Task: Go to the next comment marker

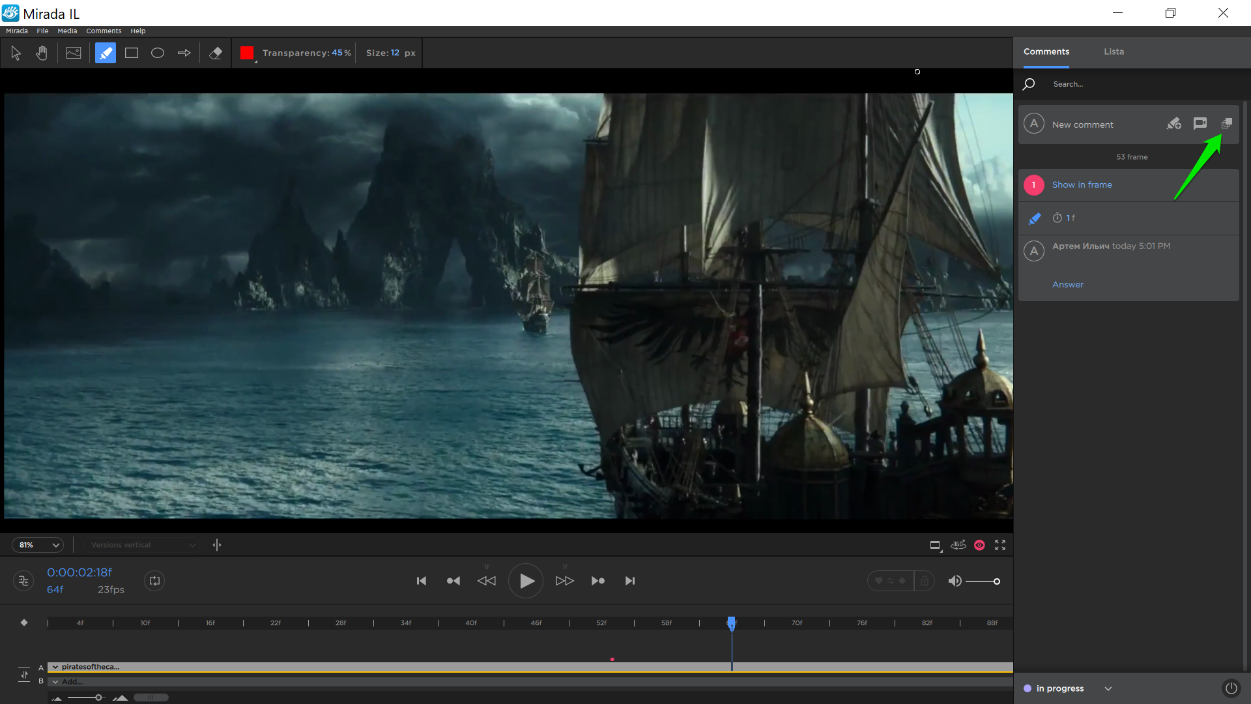Action: 598,581
